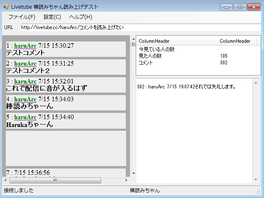This screenshot has height=198, width=264.
Task: Click the 棒読みちゃーん comment text
Action: point(29,106)
